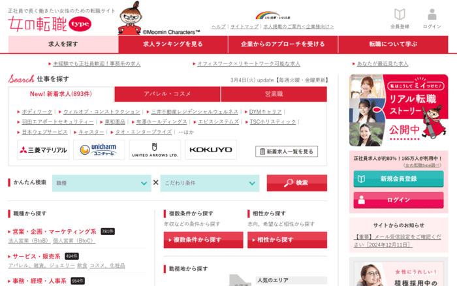
Task: Click the × icon between search dropdowns
Action: tap(155, 182)
